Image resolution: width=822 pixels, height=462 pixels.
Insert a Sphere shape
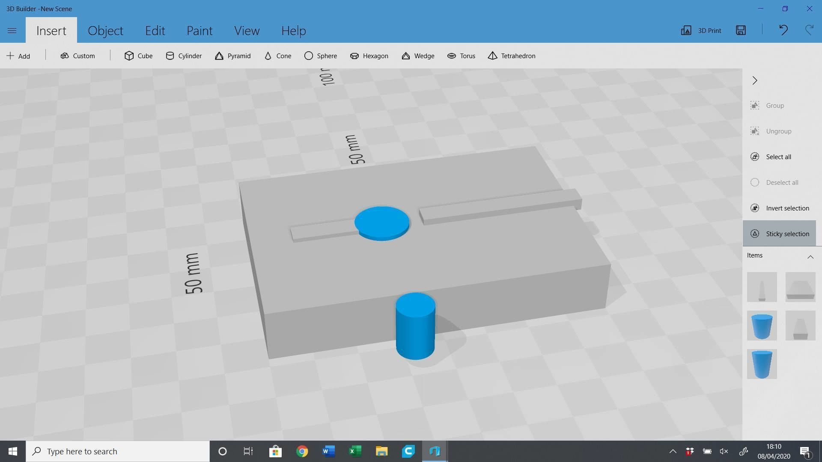[x=320, y=56]
